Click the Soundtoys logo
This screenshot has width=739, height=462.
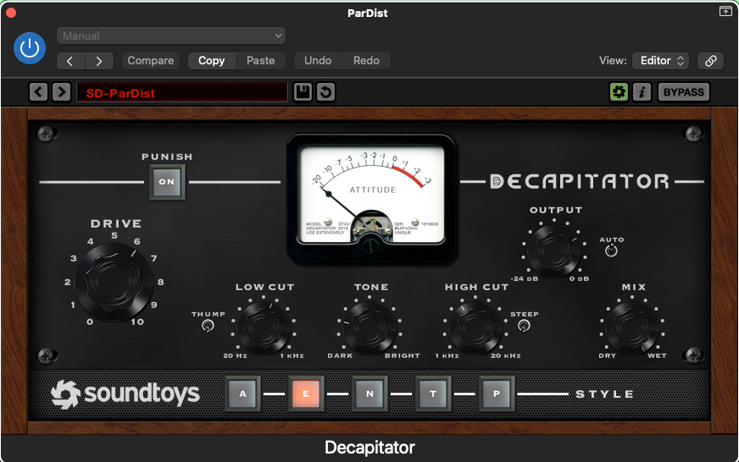(125, 394)
